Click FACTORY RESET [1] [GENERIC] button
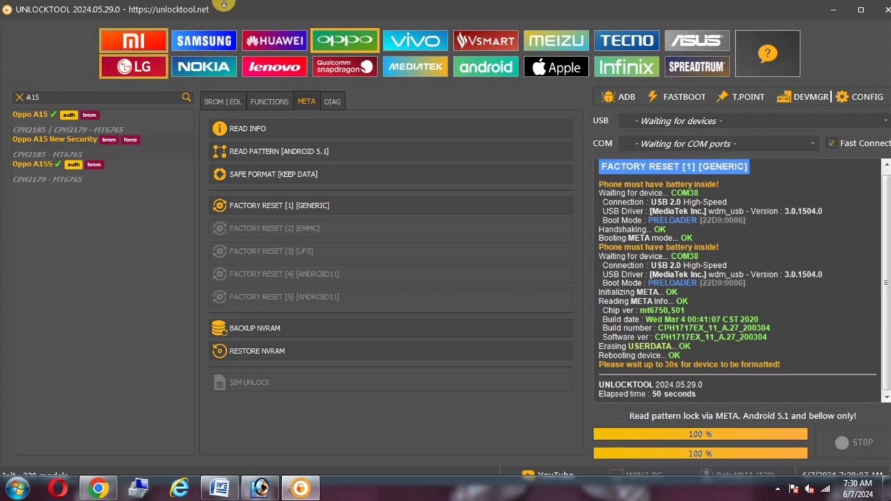Image resolution: width=891 pixels, height=501 pixels. click(279, 205)
